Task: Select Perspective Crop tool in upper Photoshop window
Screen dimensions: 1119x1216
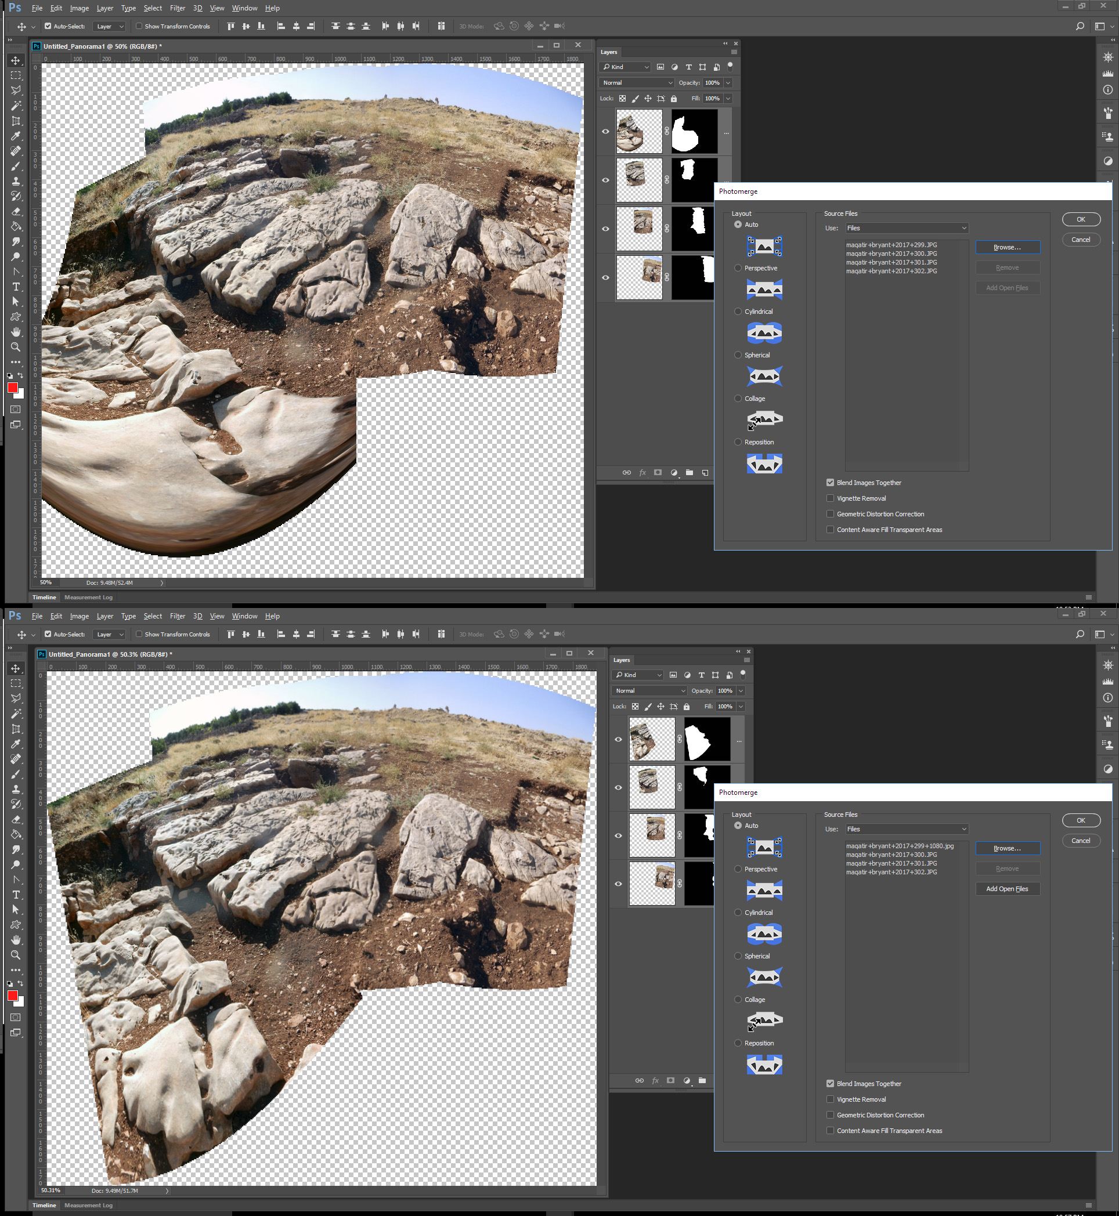Action: (x=16, y=121)
